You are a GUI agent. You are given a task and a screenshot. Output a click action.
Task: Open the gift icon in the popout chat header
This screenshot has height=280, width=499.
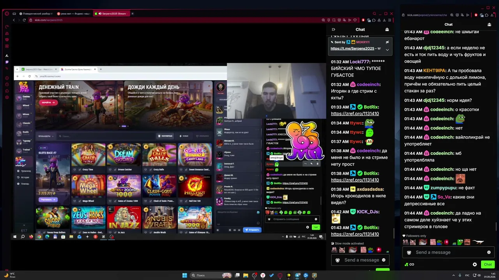(x=489, y=24)
